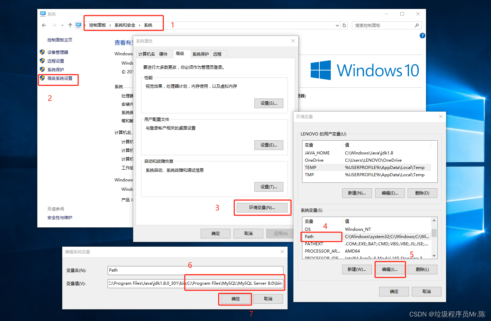
Task: Click the shield icon beside 系统保护
Action: [x=42, y=69]
